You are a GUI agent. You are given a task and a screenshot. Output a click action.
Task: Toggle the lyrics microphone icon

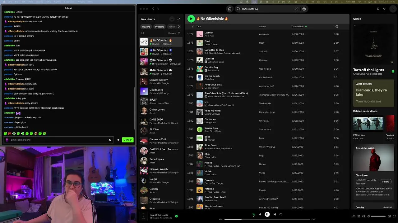pos(354,216)
